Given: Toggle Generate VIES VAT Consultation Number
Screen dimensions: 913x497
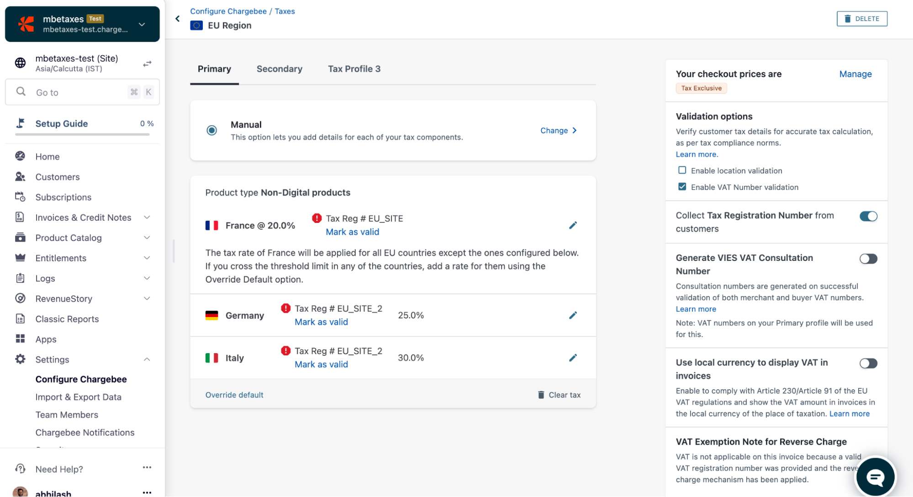Looking at the screenshot, I should [868, 259].
